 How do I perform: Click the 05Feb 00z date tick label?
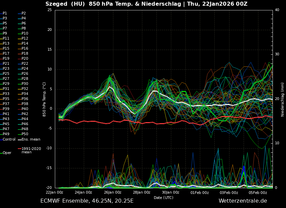pos(258,193)
